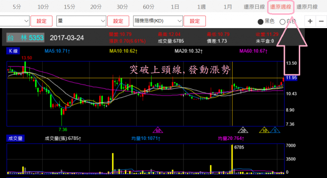Click the 13.50 high price label
The height and width of the screenshot is (178, 327).
click(x=27, y=58)
